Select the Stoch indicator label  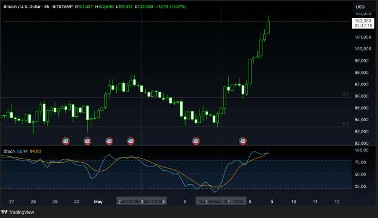point(9,151)
